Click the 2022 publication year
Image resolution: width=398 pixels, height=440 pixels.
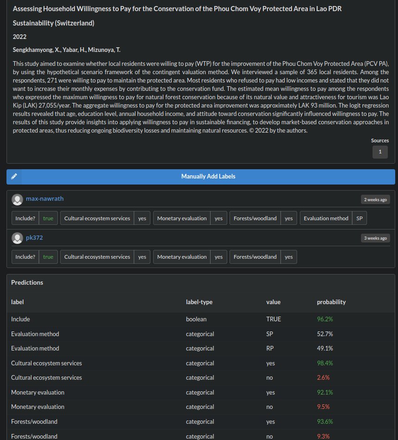pos(19,37)
